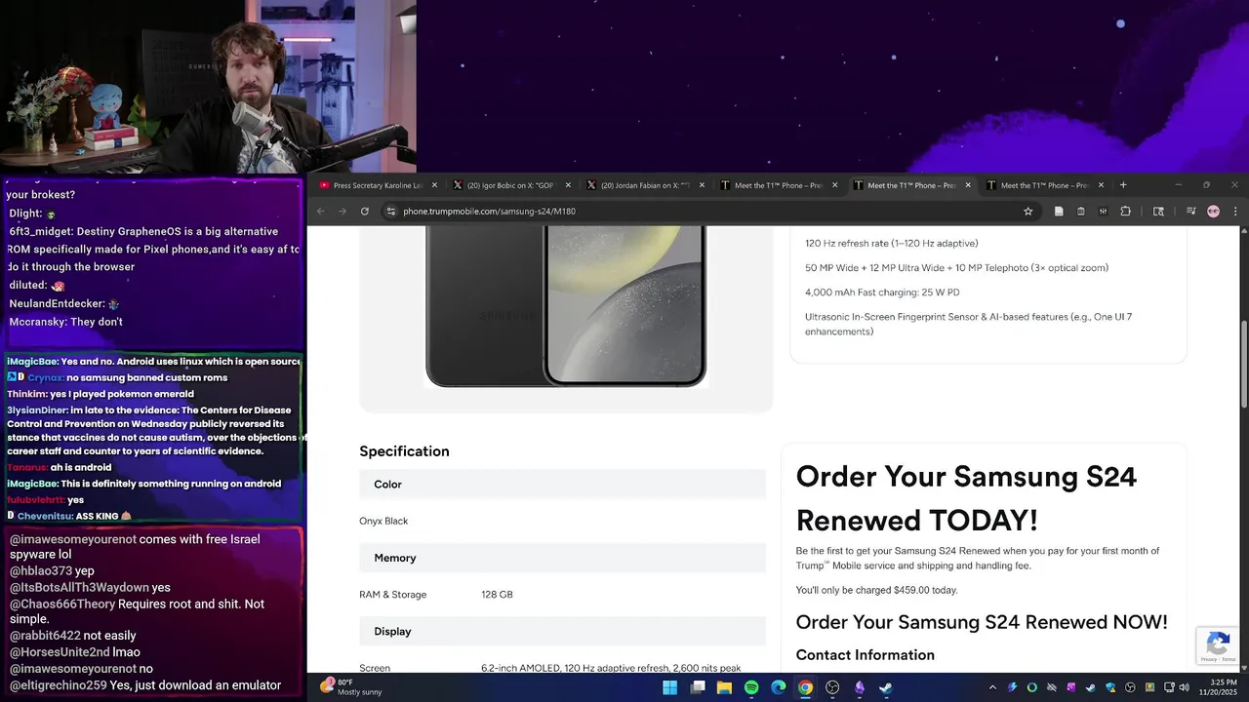Click the 128 GB storage value
This screenshot has width=1249, height=702.
pyautogui.click(x=497, y=595)
